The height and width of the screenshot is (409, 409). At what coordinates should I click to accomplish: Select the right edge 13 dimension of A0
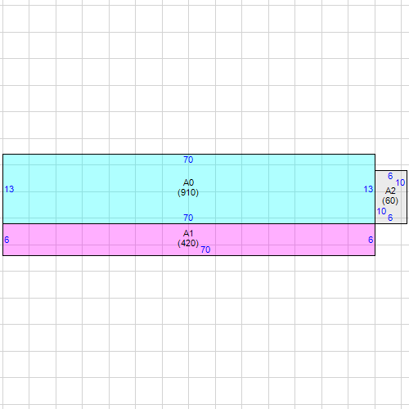(x=368, y=189)
